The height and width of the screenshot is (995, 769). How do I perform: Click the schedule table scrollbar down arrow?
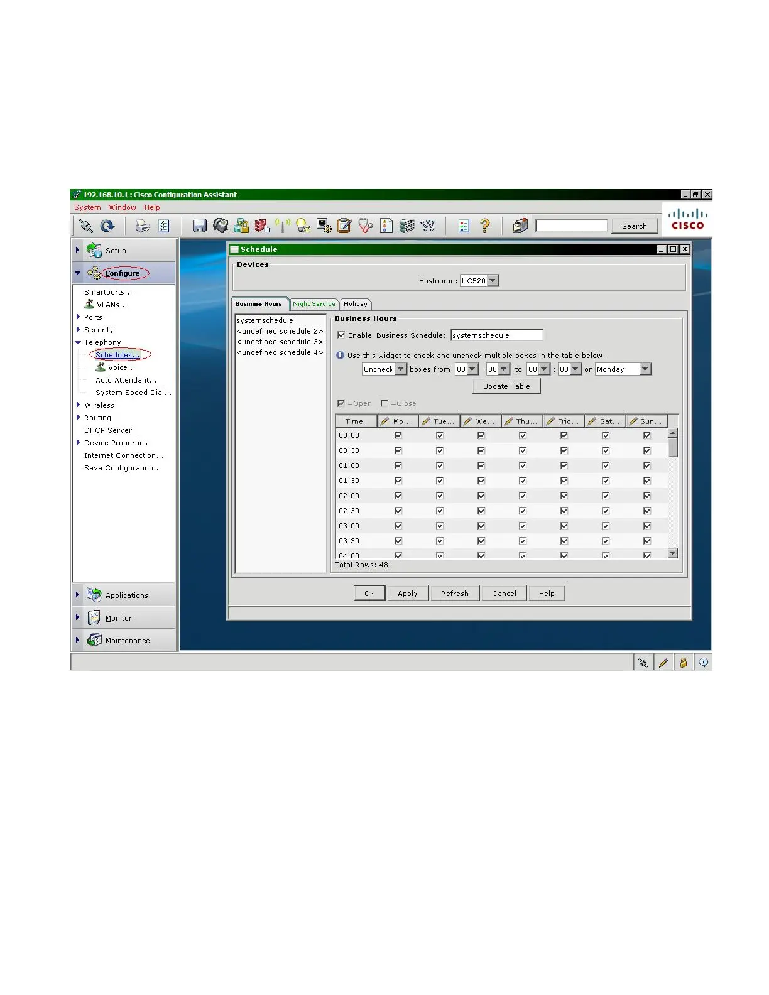[673, 553]
